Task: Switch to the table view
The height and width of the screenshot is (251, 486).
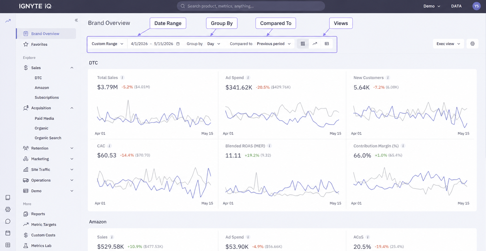Action: click(x=327, y=44)
